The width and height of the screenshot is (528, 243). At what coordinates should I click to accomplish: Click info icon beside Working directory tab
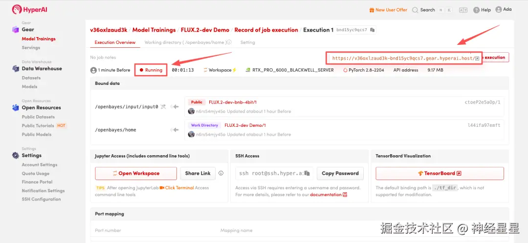(229, 42)
